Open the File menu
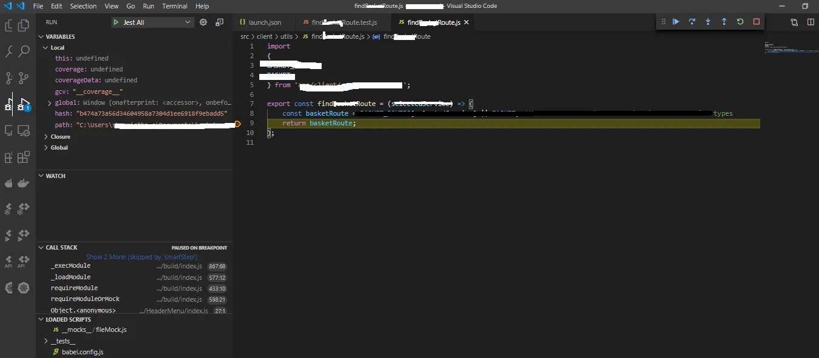819x358 pixels. pos(38,6)
